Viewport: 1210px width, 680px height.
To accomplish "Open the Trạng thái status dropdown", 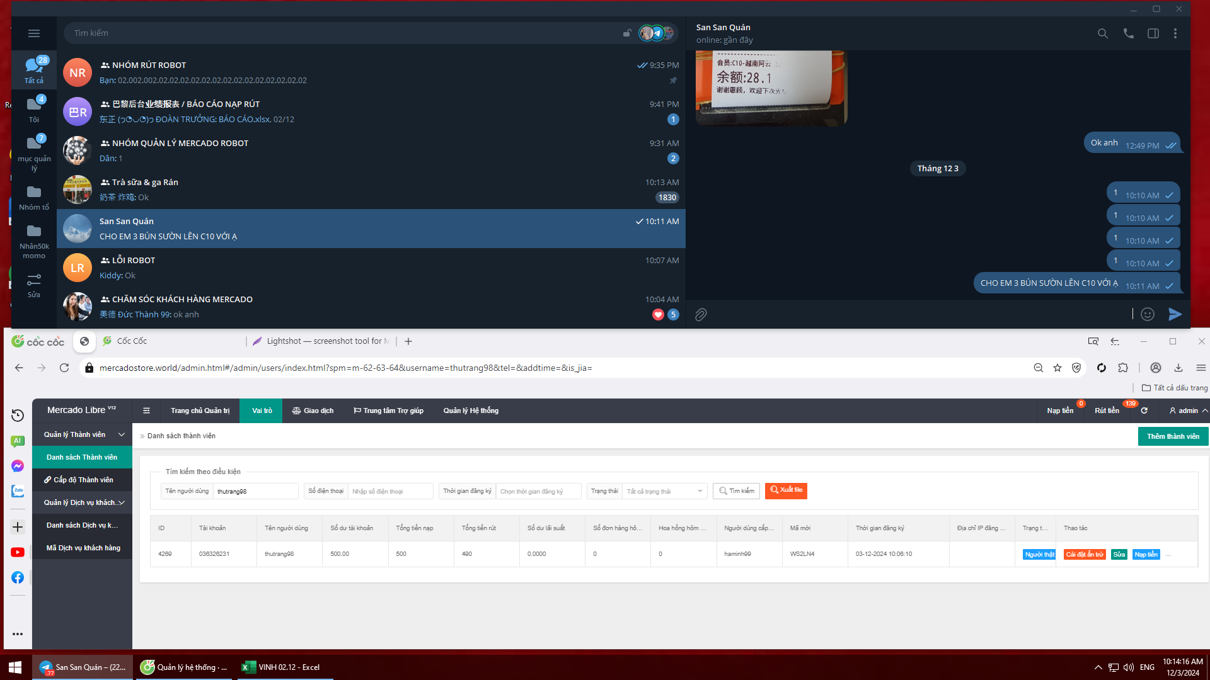I will tap(664, 491).
